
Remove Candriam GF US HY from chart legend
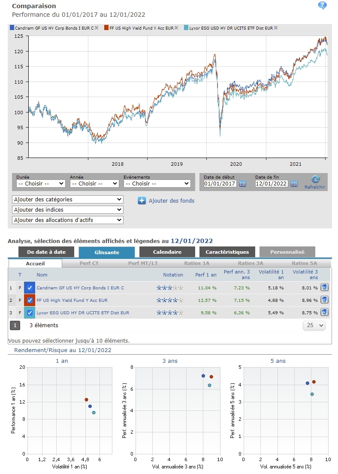(97, 28)
